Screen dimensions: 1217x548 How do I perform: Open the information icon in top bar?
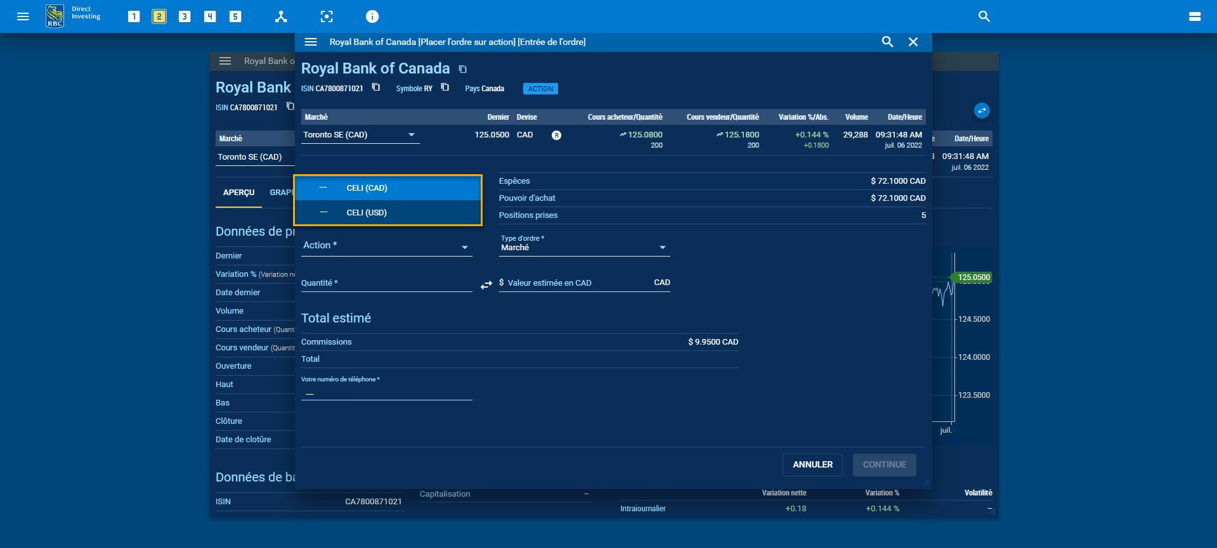[x=372, y=16]
